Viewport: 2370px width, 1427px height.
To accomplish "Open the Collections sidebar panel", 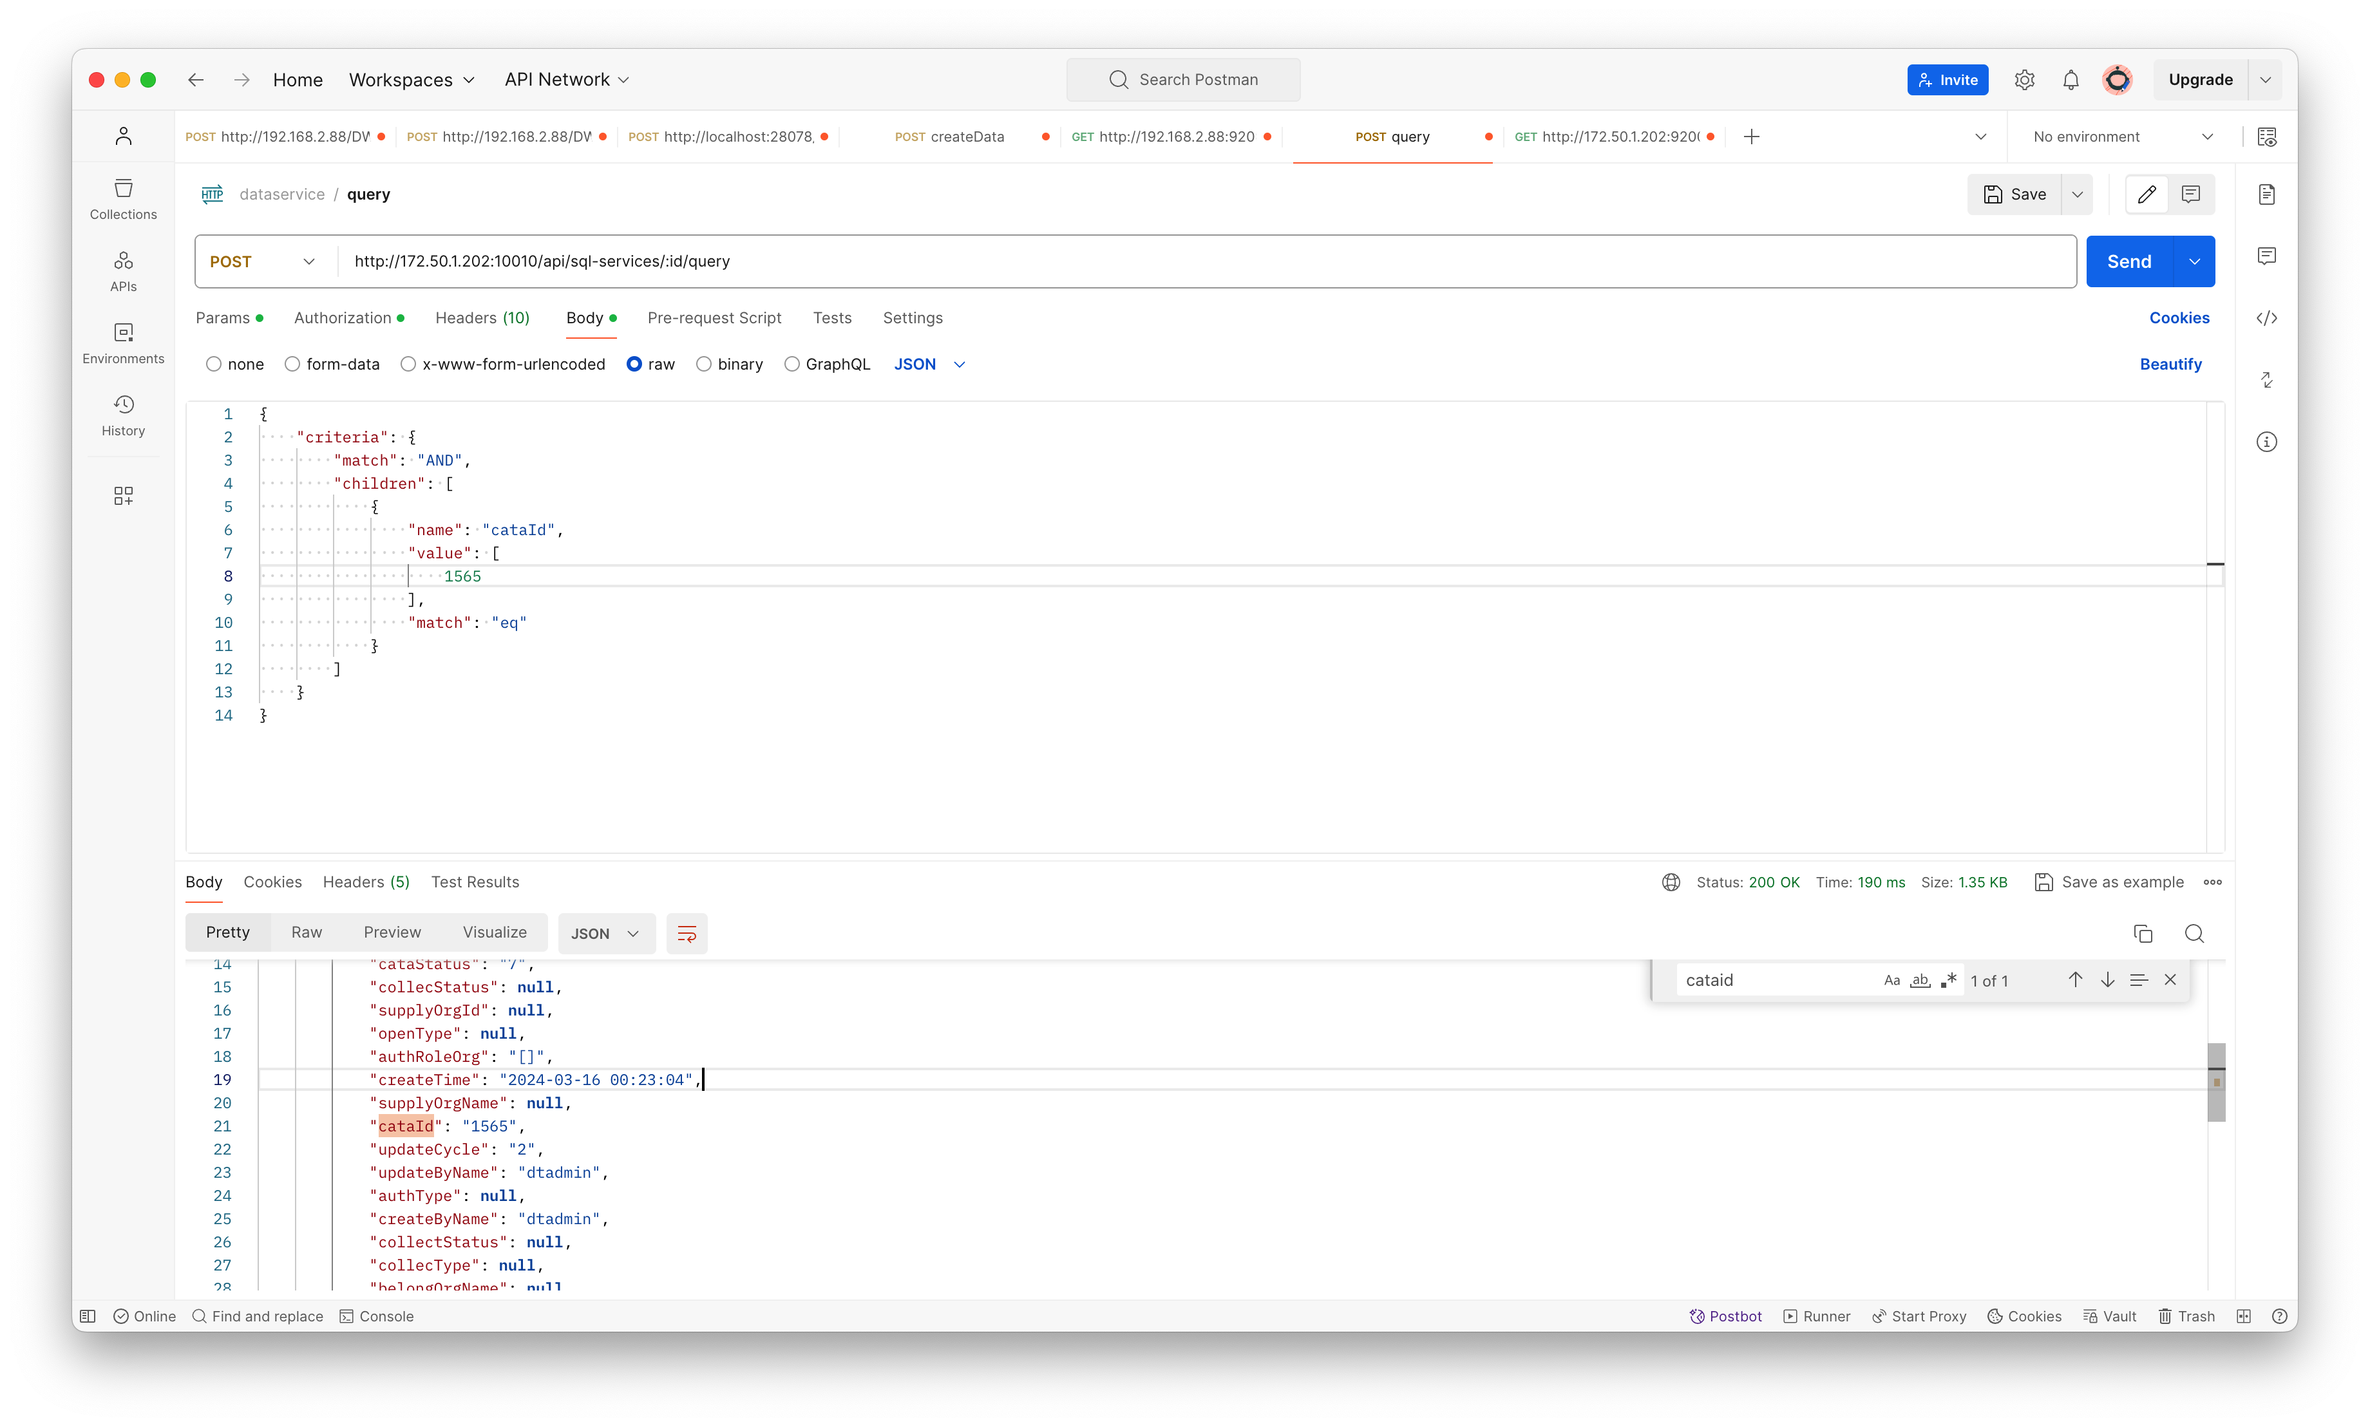I will point(123,199).
